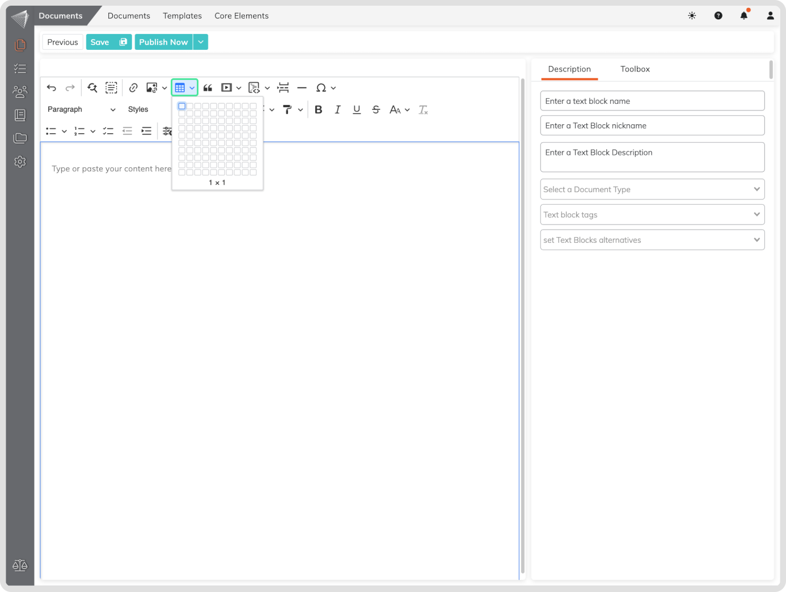Insert a block quote
This screenshot has height=592, width=786.
(x=208, y=88)
